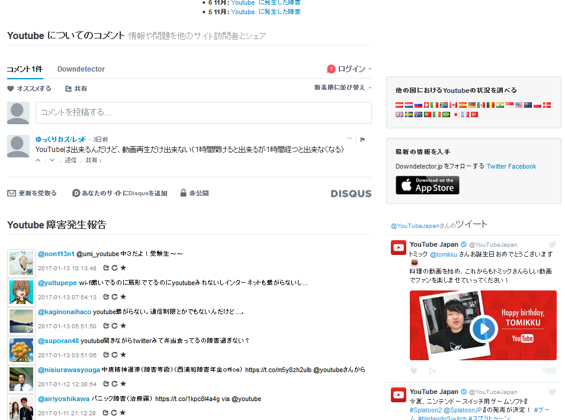Click the ログイン notification badge
Image resolution: width=565 pixels, height=420 pixels.
click(331, 69)
